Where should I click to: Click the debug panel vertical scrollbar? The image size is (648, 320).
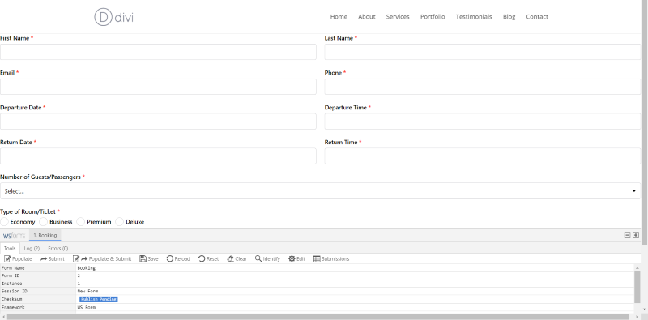tap(637, 287)
